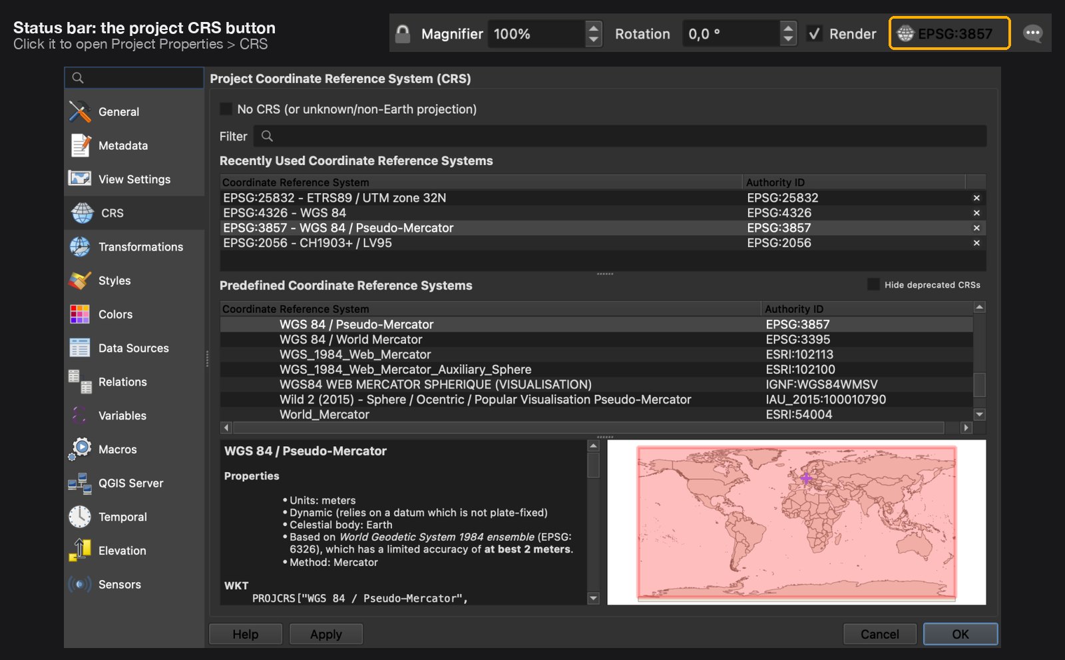Open the Styles paintbrush icon
The image size is (1065, 660).
pyautogui.click(x=80, y=280)
